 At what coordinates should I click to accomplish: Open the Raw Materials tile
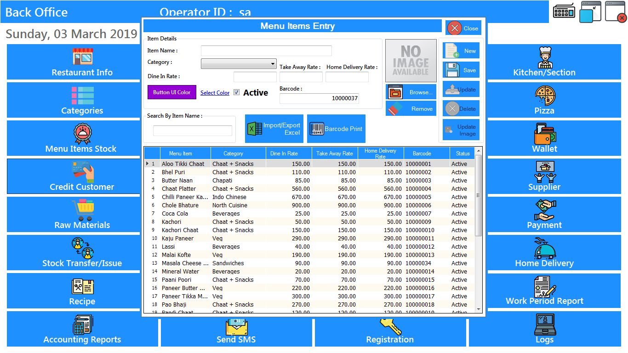(74, 215)
